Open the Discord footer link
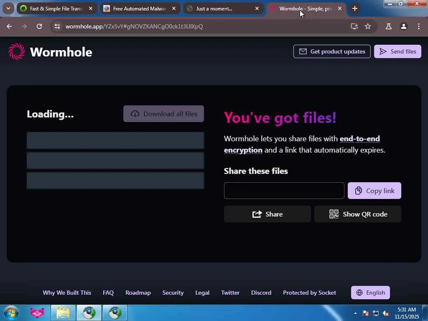The height and width of the screenshot is (321, 428). click(x=261, y=293)
